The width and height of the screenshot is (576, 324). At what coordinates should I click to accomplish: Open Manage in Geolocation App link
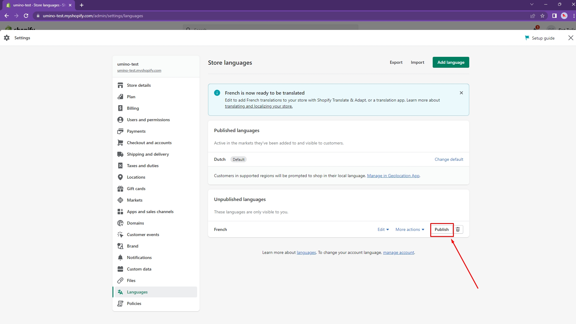[393, 176]
